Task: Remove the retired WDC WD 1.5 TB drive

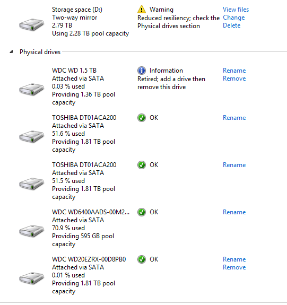Action: 234,79
